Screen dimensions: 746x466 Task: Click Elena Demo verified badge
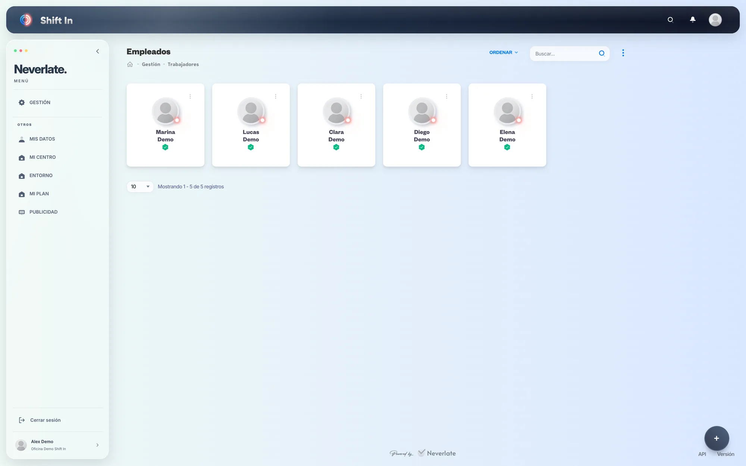pyautogui.click(x=507, y=147)
